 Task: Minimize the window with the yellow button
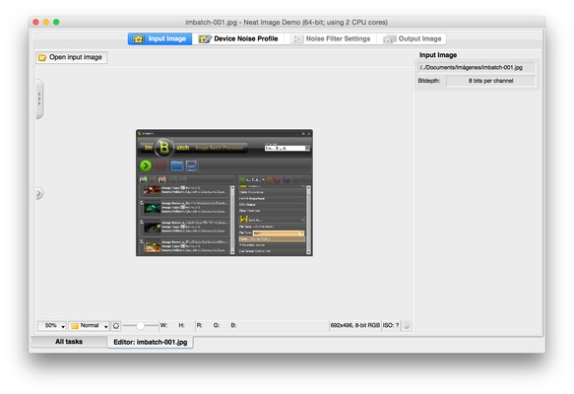click(x=46, y=23)
